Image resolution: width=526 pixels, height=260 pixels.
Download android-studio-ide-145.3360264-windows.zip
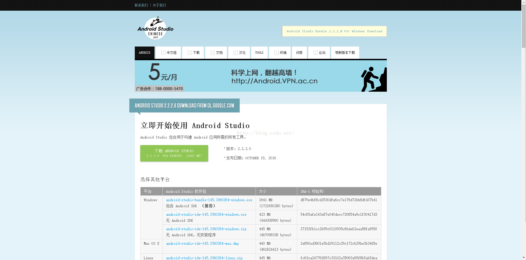(206, 229)
